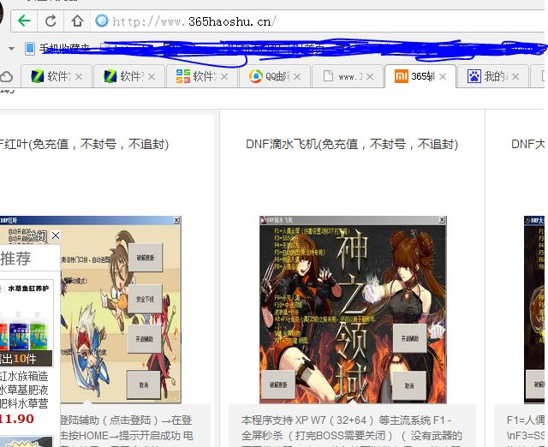Screen dimensions: 548x447
Task: Open the blank-page www tab
Action: [x=341, y=76]
